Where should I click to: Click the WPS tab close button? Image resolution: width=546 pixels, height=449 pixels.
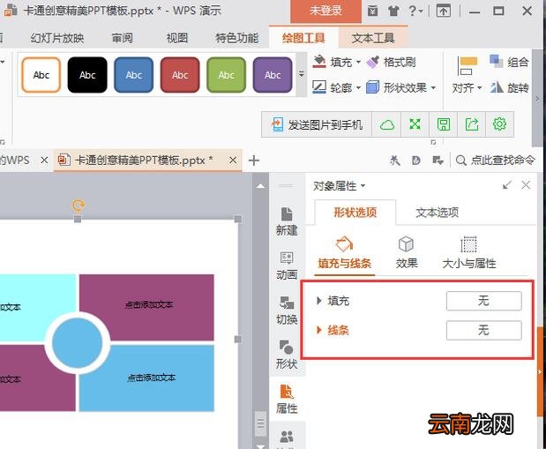coord(44,161)
